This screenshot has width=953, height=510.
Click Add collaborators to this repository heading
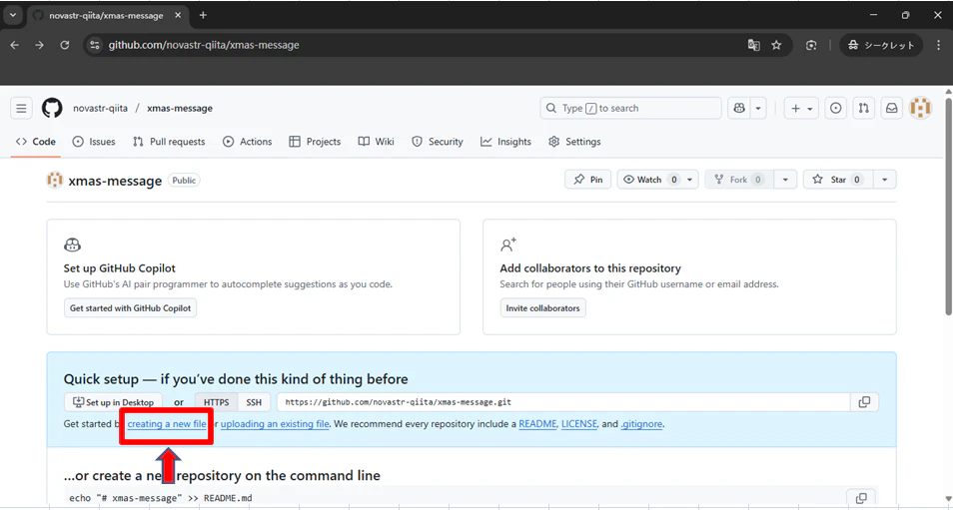pyautogui.click(x=590, y=268)
